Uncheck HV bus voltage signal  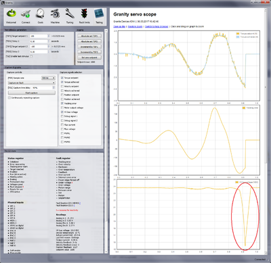pyautogui.click(x=62, y=112)
